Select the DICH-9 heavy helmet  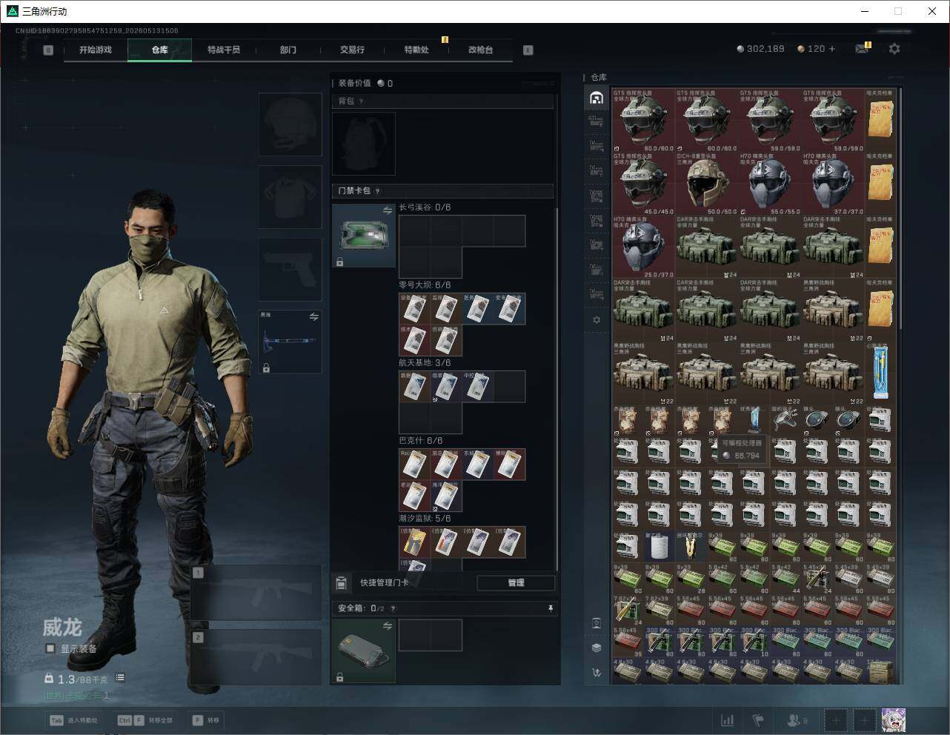coord(706,184)
